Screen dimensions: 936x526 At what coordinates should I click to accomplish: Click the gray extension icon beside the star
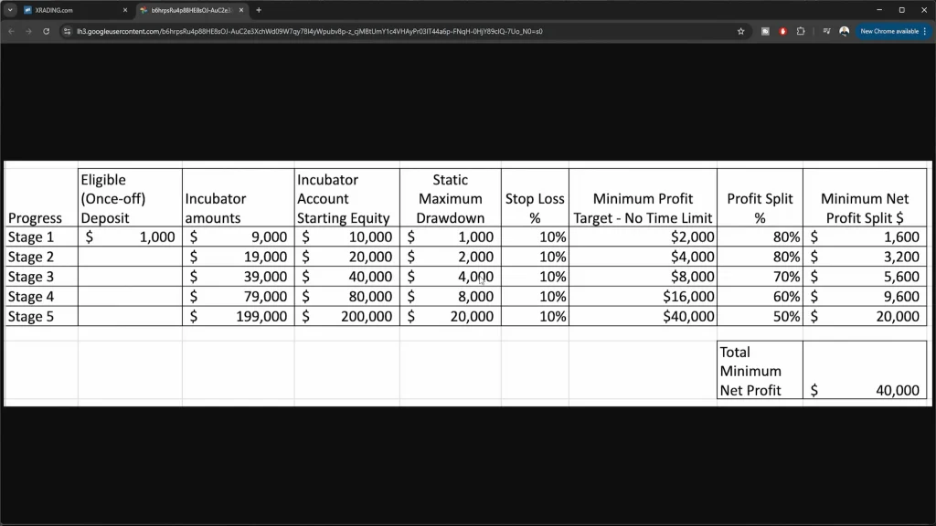[x=765, y=31]
